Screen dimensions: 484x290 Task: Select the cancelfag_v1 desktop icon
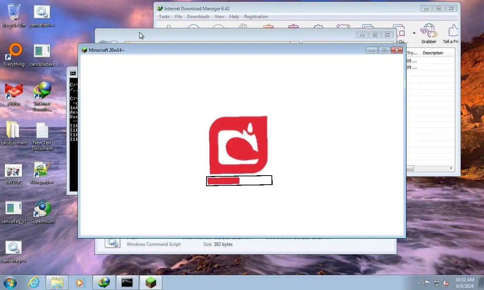pos(14,212)
